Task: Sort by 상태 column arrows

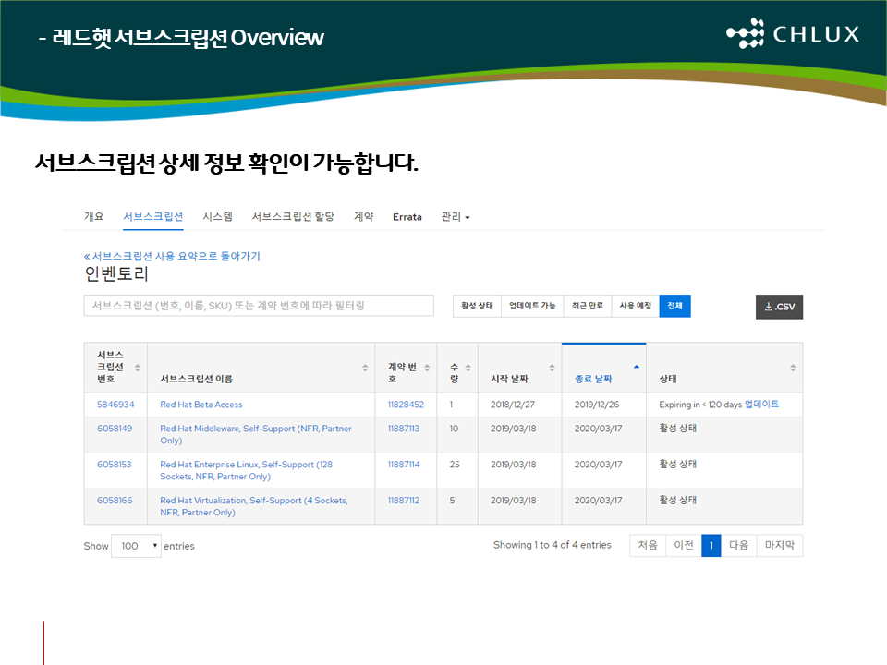Action: click(x=793, y=368)
